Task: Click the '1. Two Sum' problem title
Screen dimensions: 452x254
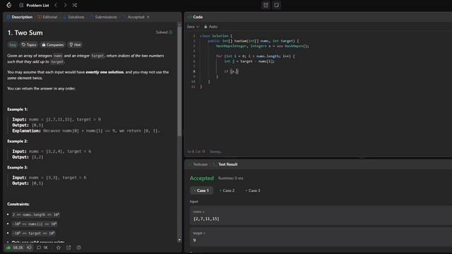Action: point(25,33)
